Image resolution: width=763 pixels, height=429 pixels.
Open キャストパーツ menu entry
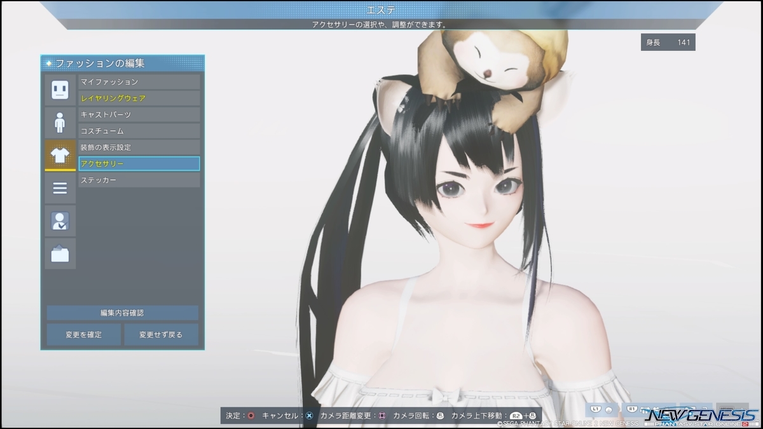(x=139, y=114)
